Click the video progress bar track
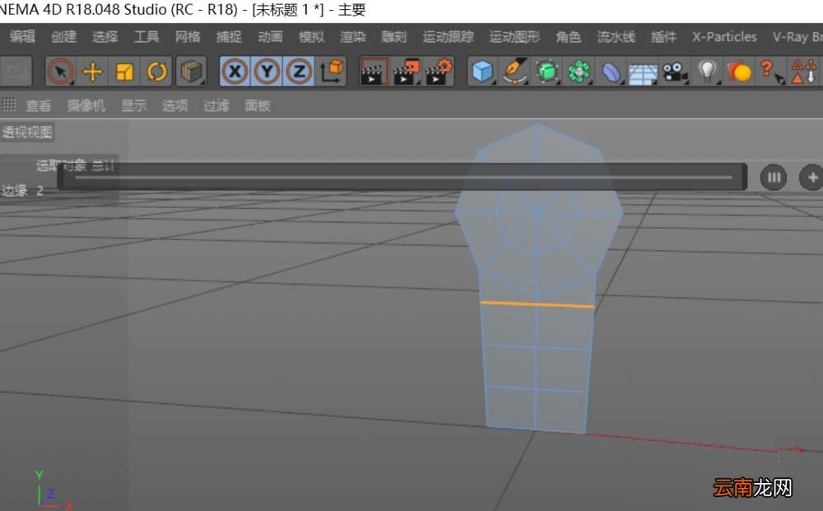Image resolution: width=823 pixels, height=511 pixels. click(x=402, y=178)
